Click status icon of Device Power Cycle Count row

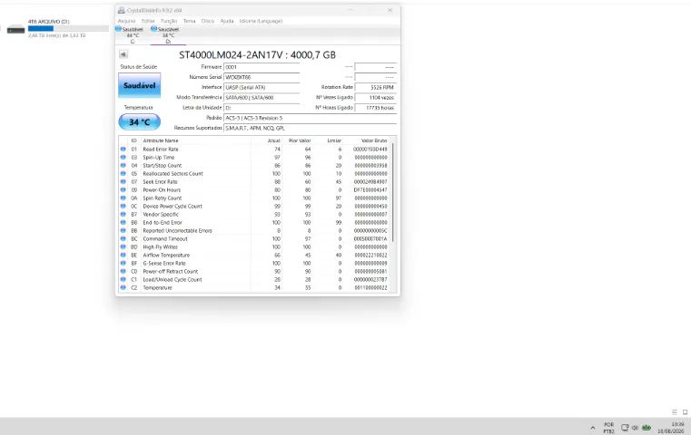[123, 206]
